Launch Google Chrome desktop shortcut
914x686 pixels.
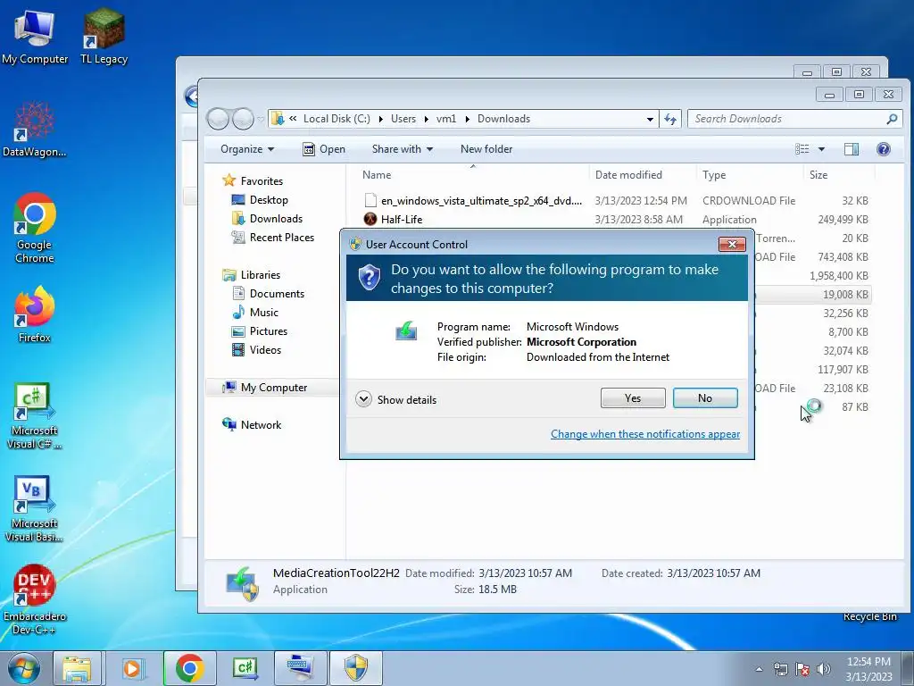pos(35,228)
